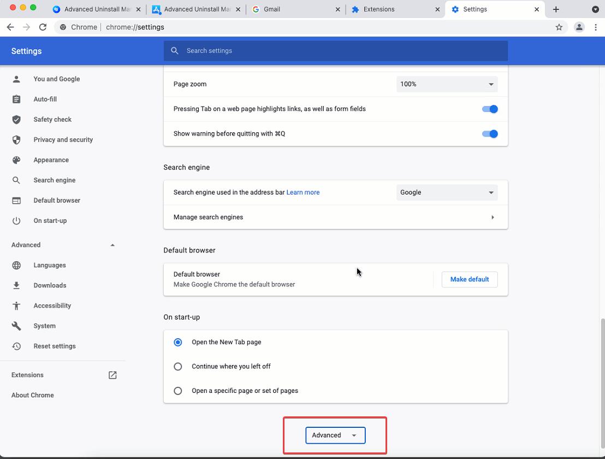Click the Reset settings history icon
The height and width of the screenshot is (459, 605).
(x=16, y=346)
